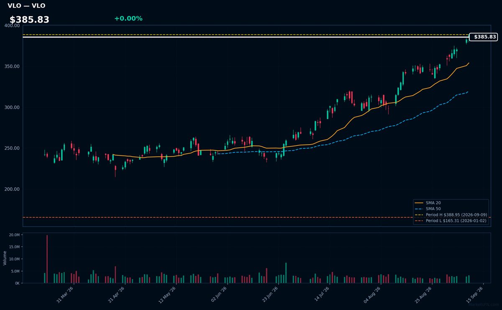Click the $385.83 headline price
The width and height of the screenshot is (502, 310).
tap(29, 20)
